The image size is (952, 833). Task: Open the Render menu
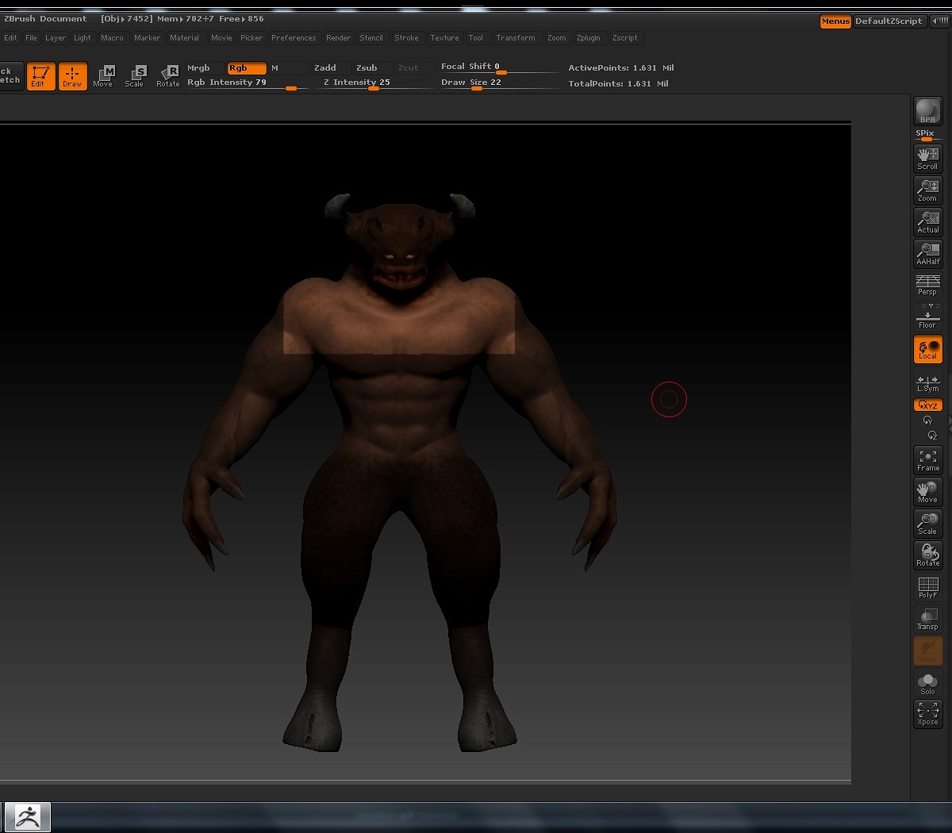click(x=338, y=38)
